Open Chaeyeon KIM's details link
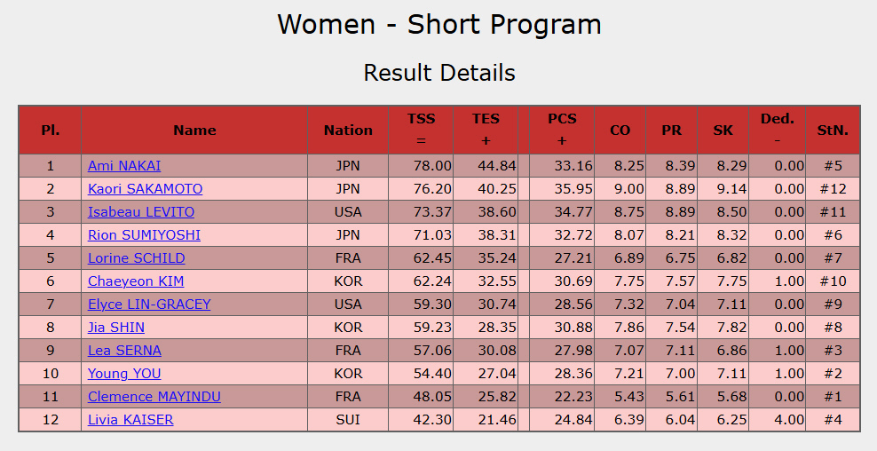877x451 pixels. [136, 281]
